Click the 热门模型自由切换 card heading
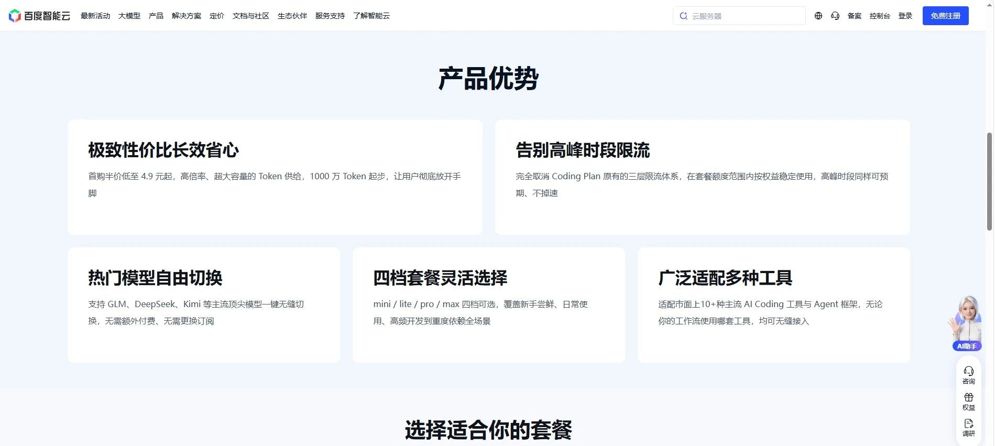 point(155,278)
